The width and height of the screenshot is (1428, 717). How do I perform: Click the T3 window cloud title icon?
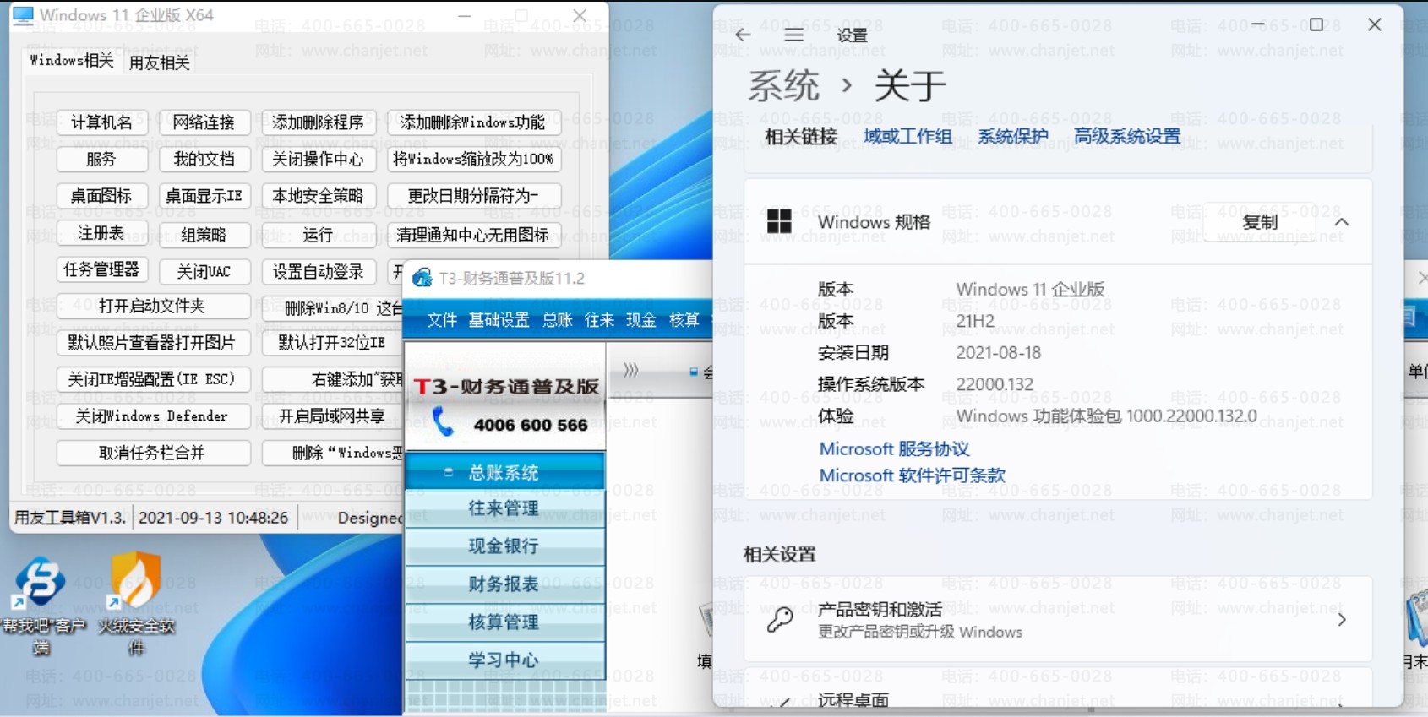tap(422, 278)
